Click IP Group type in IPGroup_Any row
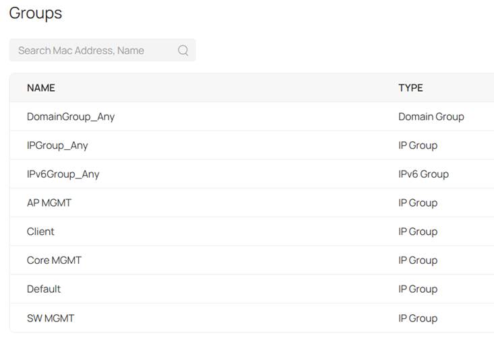 pos(418,145)
